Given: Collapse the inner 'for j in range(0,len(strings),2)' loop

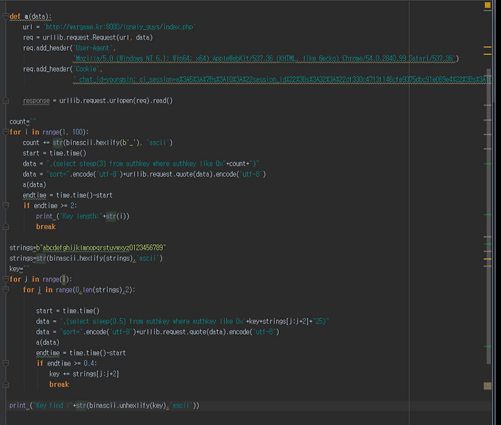Looking at the screenshot, I should 6,290.
